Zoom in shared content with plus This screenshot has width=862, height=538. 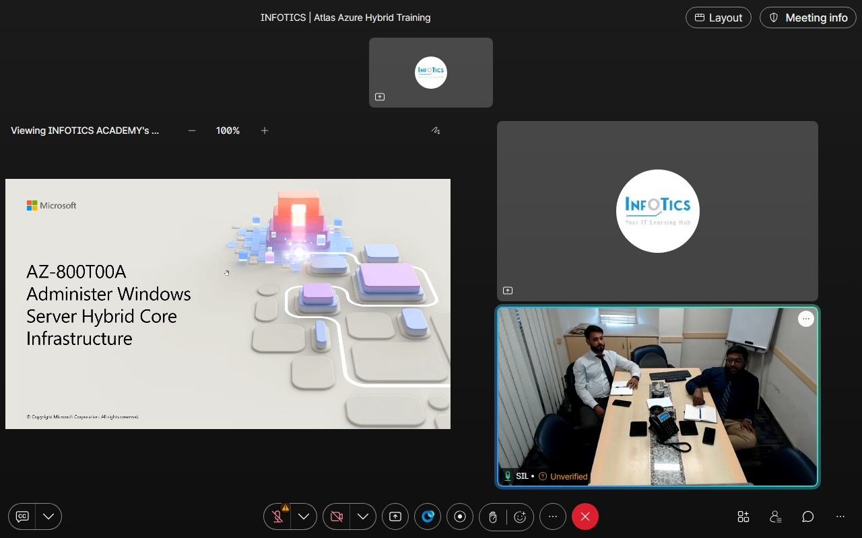click(x=265, y=130)
